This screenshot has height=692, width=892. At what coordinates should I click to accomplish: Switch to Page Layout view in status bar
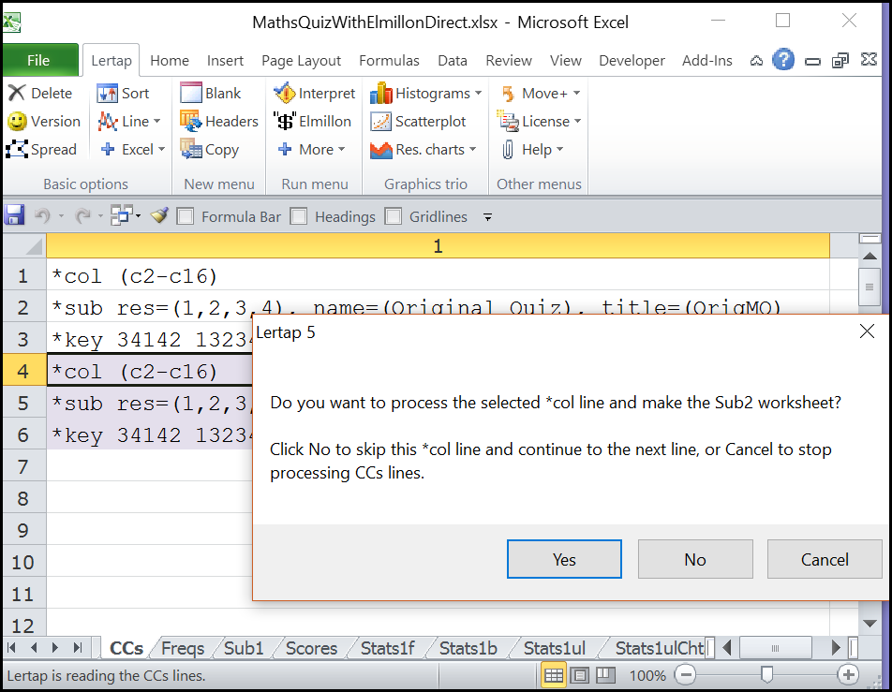[x=580, y=675]
